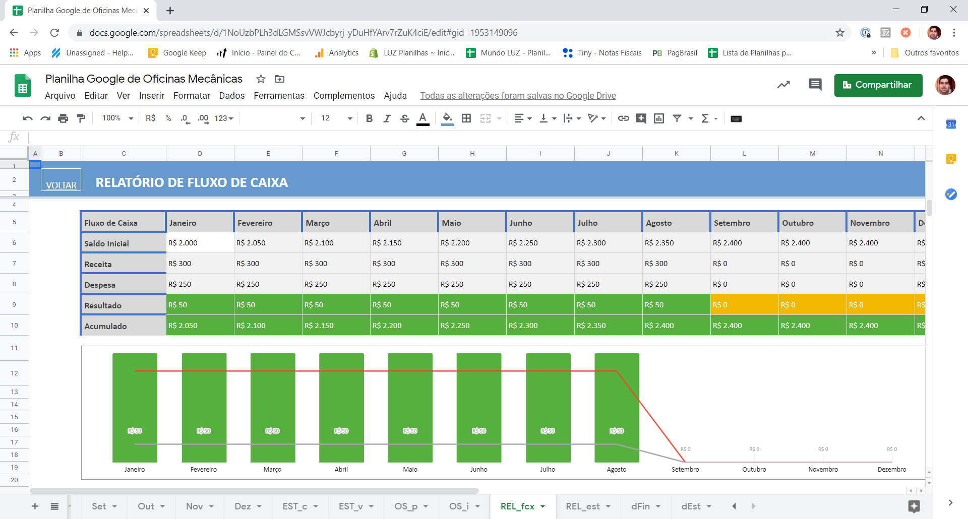This screenshot has width=968, height=519.
Task: Switch to EST_c sheet tab
Action: (300, 506)
